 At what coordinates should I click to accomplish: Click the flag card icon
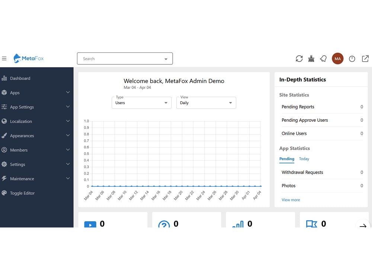[311, 224]
